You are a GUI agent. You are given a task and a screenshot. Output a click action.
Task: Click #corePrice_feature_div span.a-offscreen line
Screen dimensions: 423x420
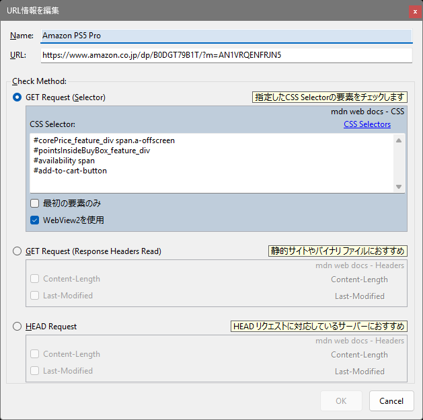[104, 140]
